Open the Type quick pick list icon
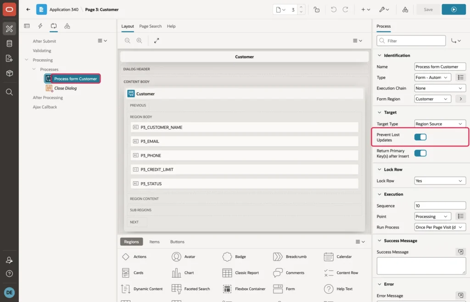470x302 pixels. point(460,77)
